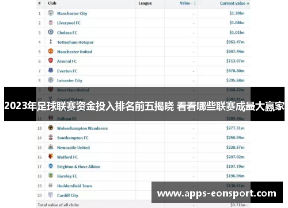Select the $952.47m value cell
The image size is (288, 208).
click(235, 42)
